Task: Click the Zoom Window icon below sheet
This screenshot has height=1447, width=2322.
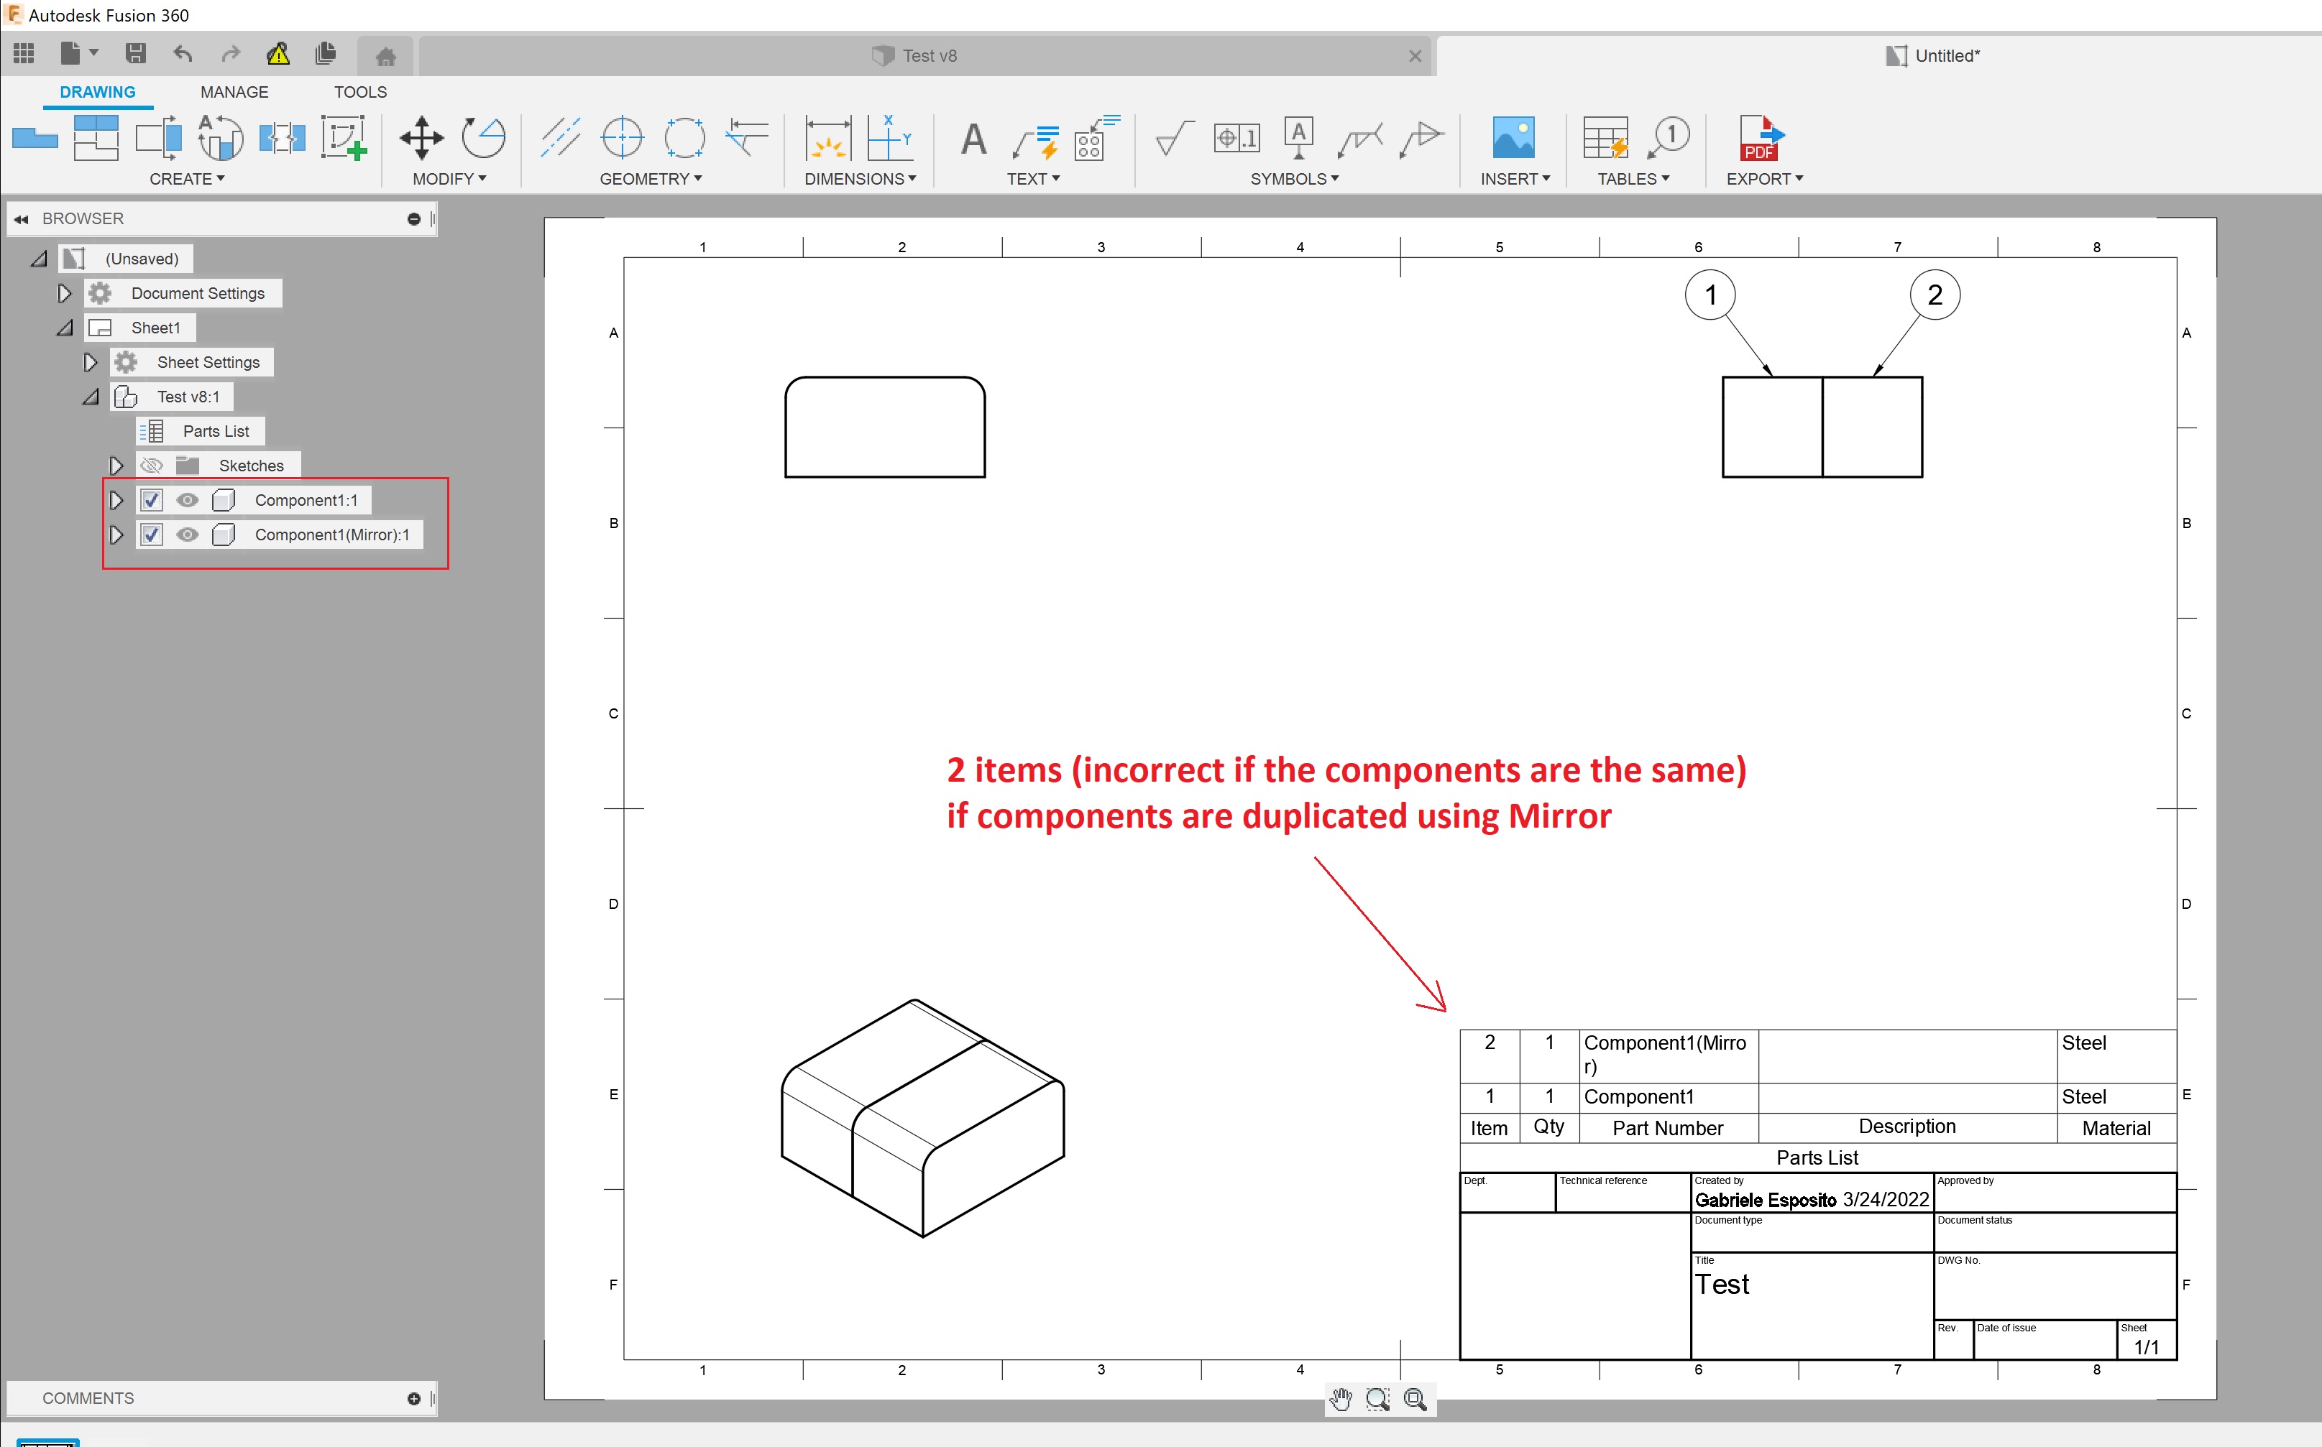Action: click(1377, 1399)
